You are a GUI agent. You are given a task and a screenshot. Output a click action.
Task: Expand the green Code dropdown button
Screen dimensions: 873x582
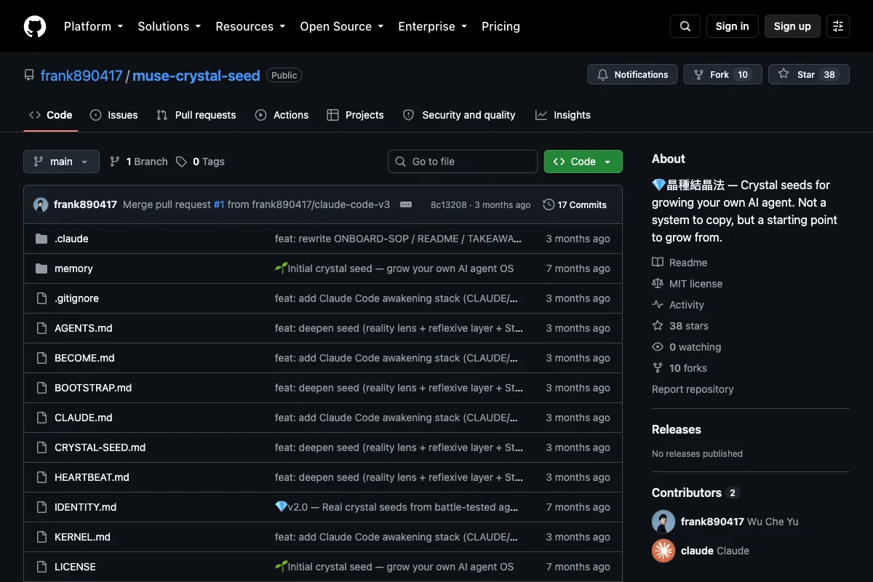click(583, 162)
